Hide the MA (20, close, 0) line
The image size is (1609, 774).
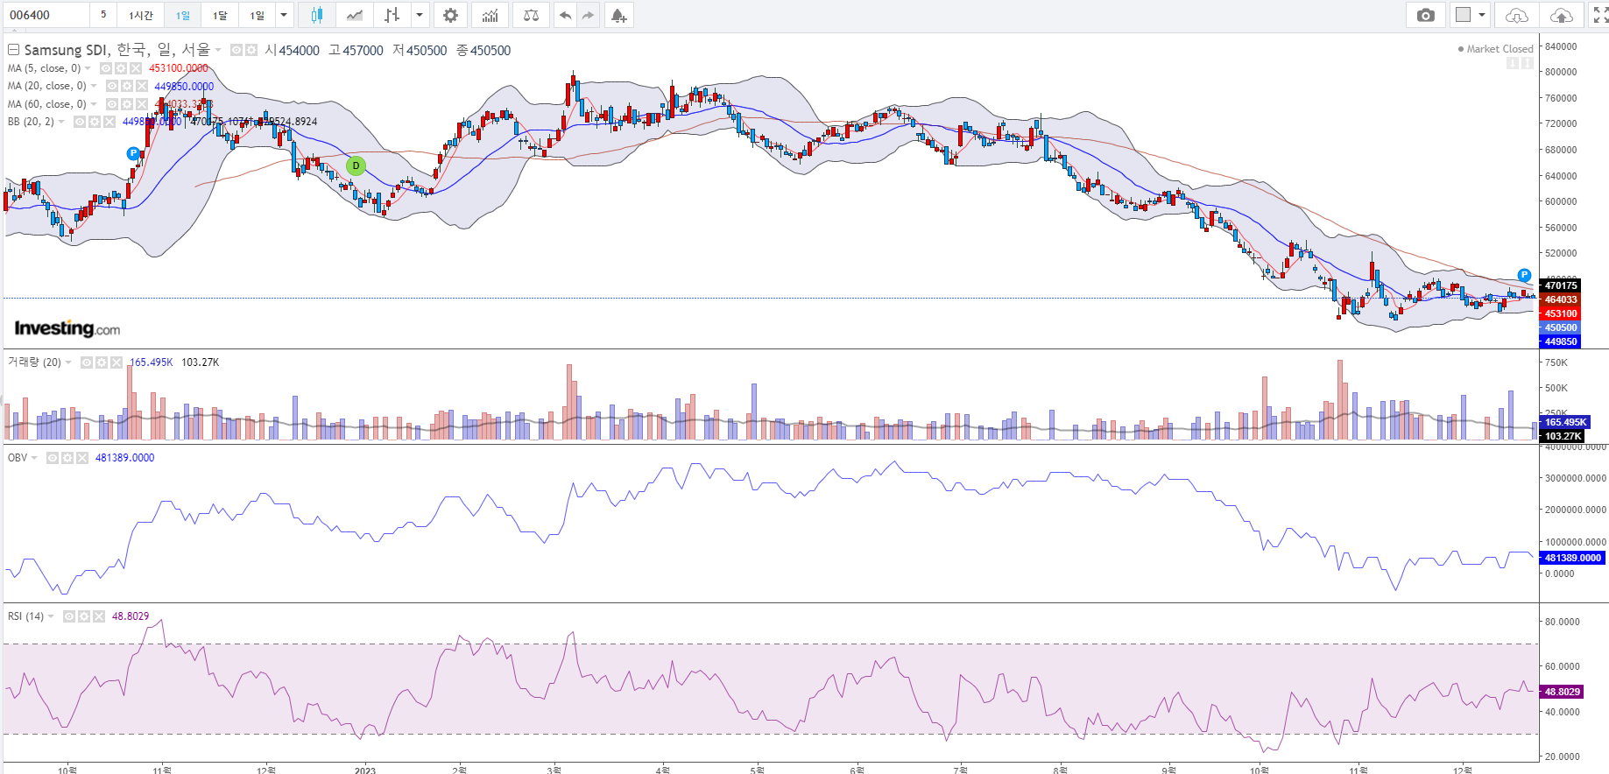112,86
